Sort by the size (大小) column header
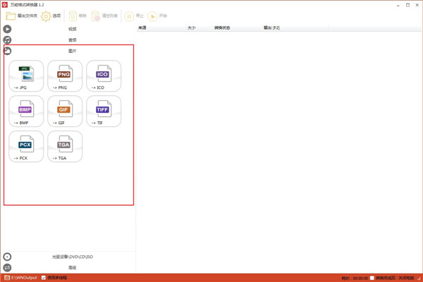Viewport: 423px width, 282px height. pyautogui.click(x=199, y=27)
